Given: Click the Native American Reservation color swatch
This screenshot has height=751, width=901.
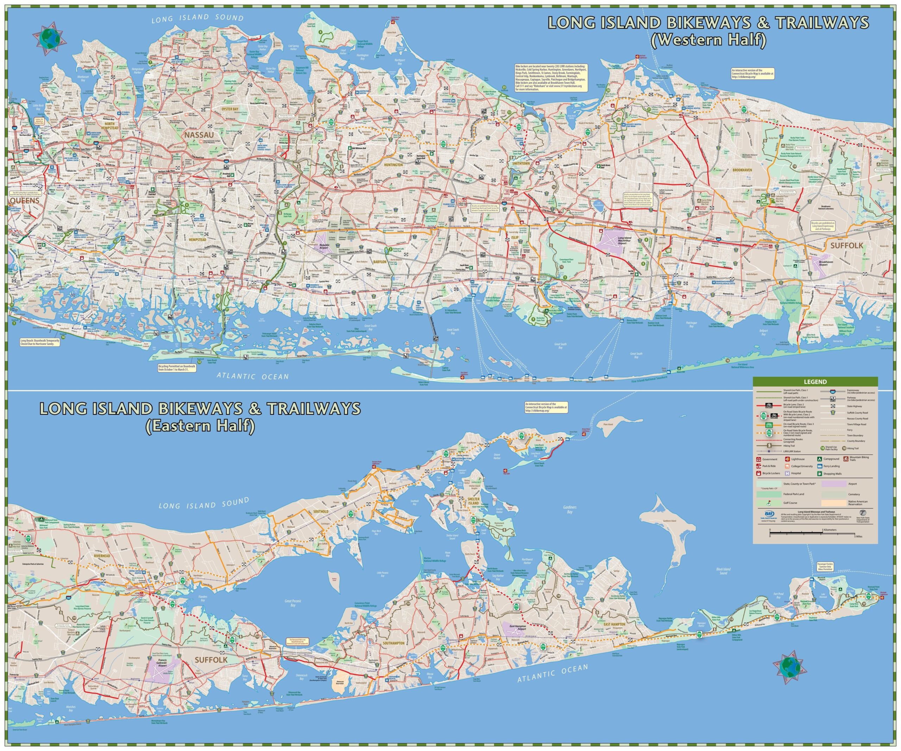Looking at the screenshot, I should click(x=834, y=503).
